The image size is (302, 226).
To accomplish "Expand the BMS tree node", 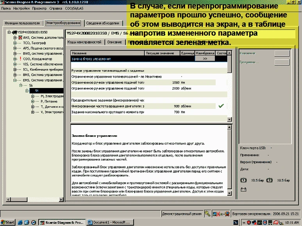I will click(15, 75).
